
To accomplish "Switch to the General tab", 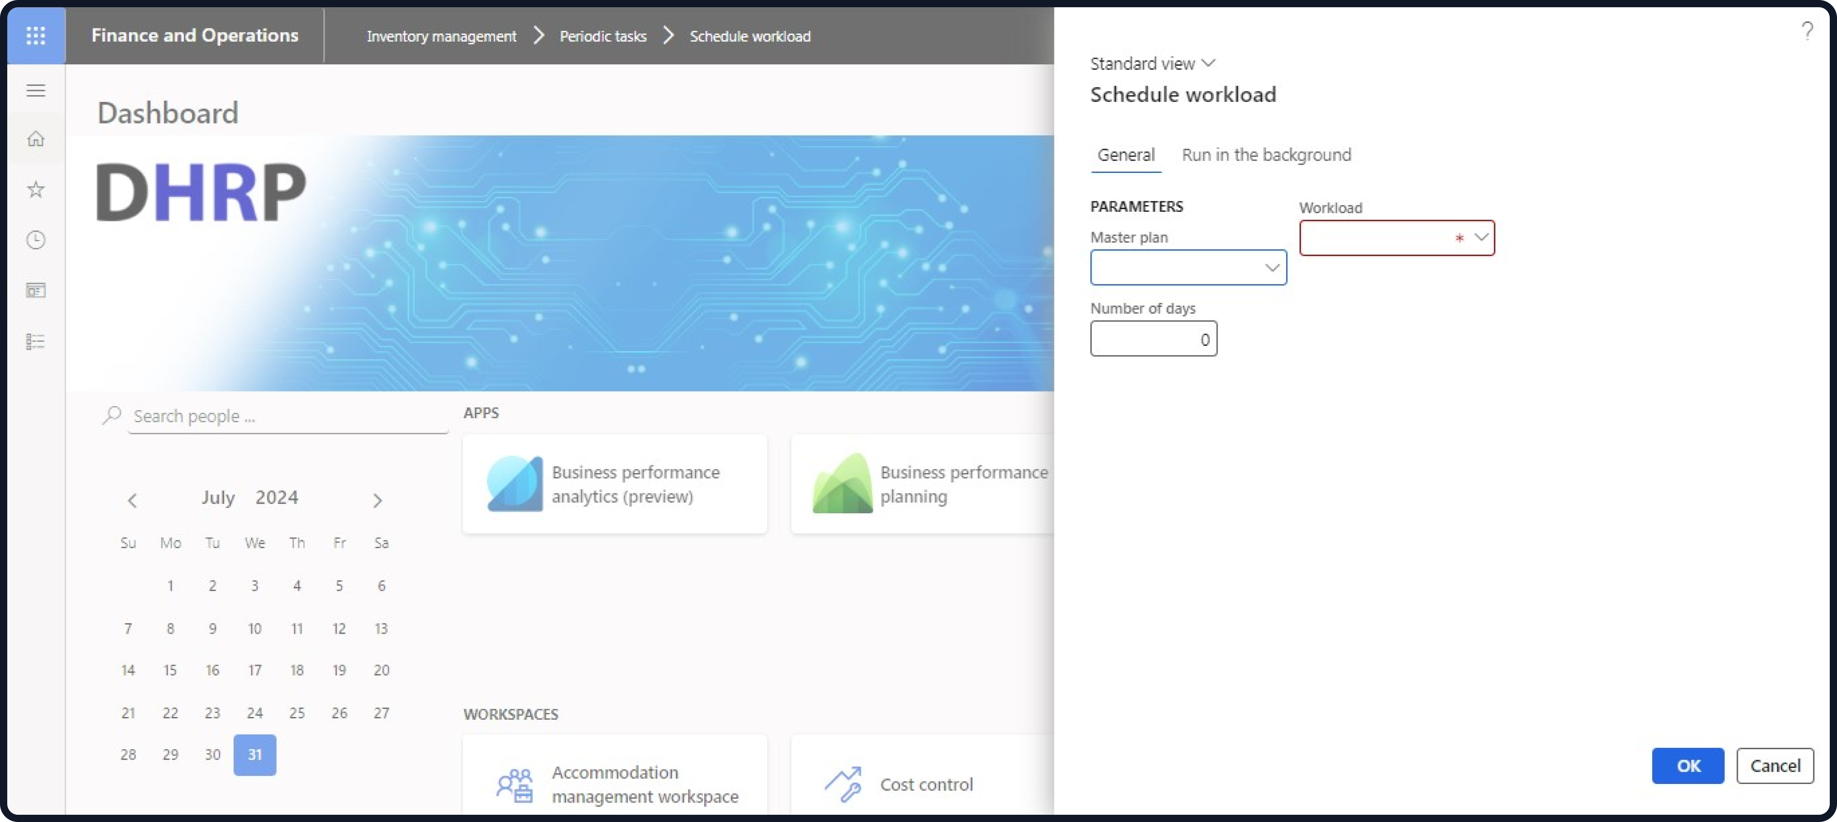I will 1125,155.
